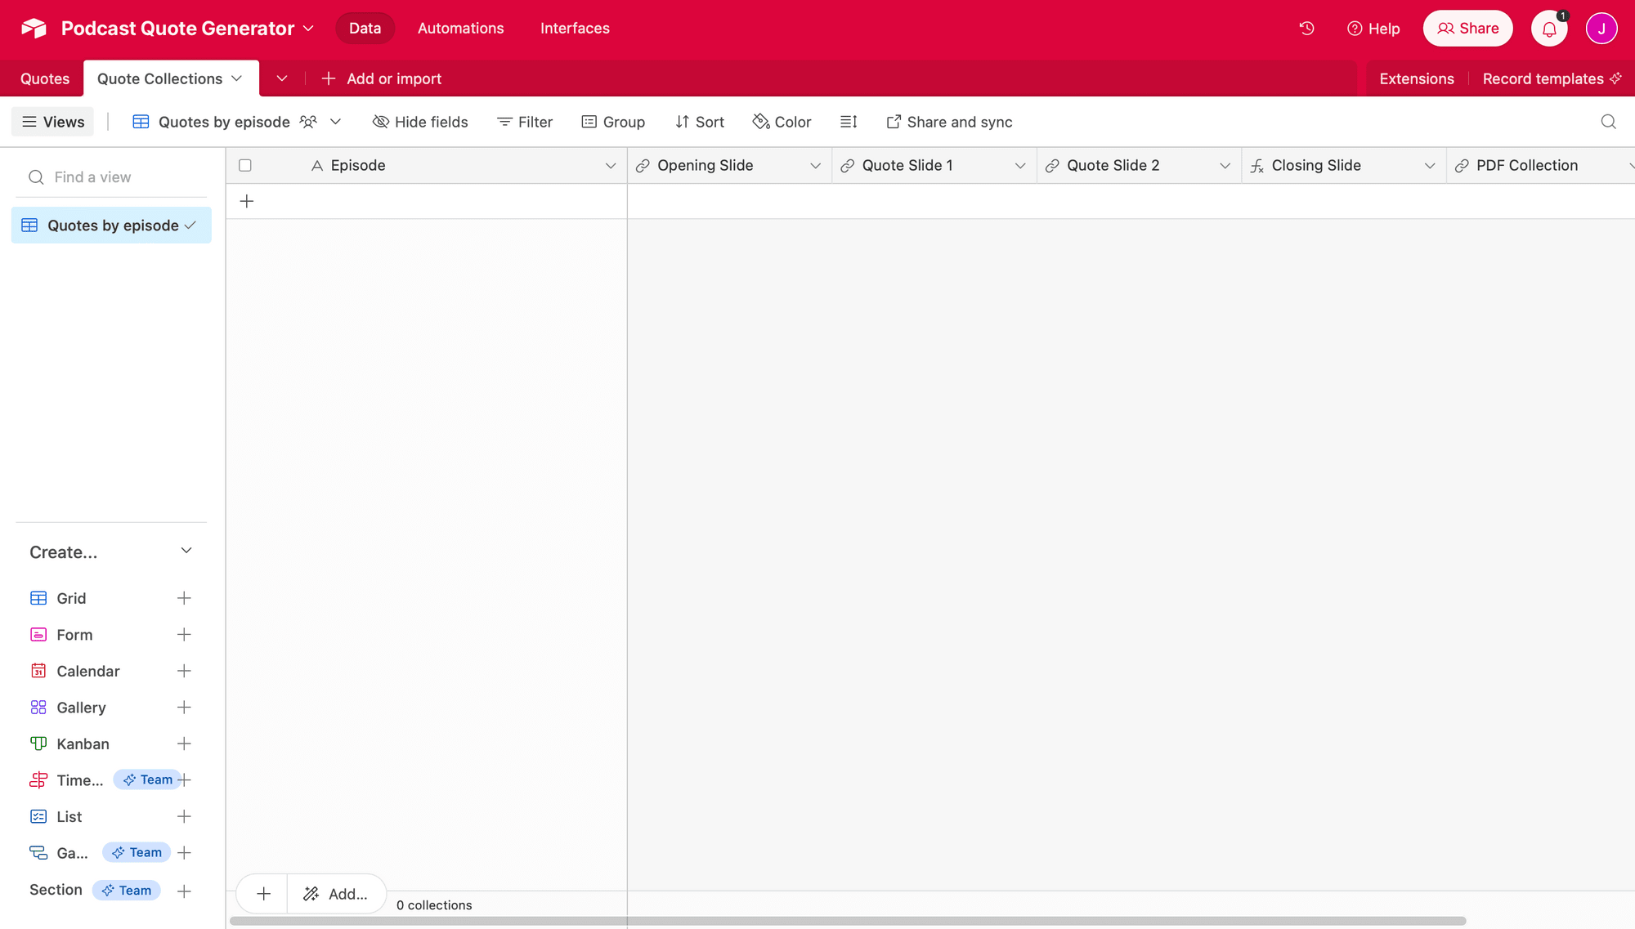The image size is (1635, 929).
Task: Open the Color options
Action: pos(782,122)
